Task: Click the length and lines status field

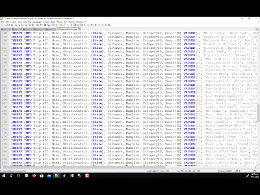Action: [x=158, y=171]
